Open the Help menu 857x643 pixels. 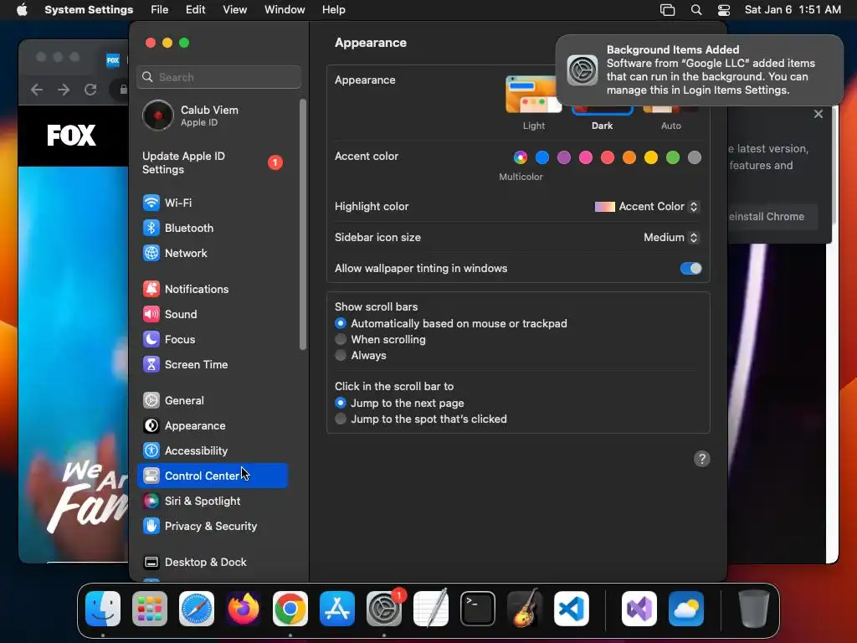333,10
